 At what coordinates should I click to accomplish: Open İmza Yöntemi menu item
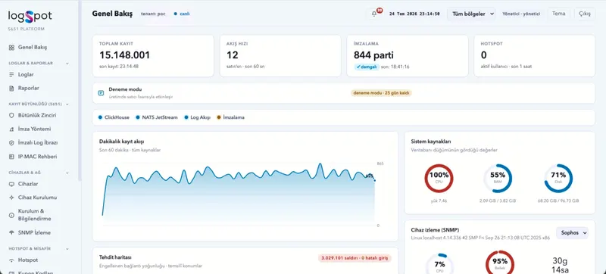pyautogui.click(x=34, y=129)
